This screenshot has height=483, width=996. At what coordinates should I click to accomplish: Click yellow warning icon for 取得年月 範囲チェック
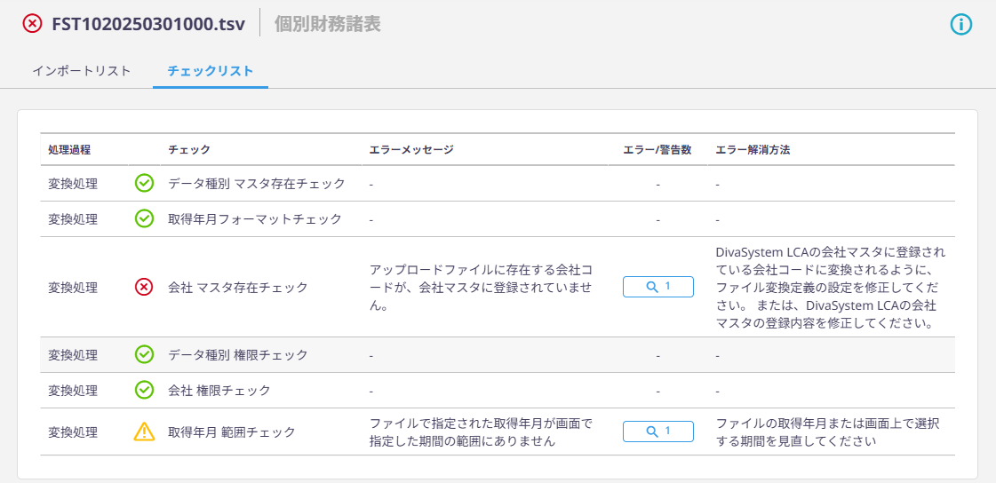click(144, 432)
